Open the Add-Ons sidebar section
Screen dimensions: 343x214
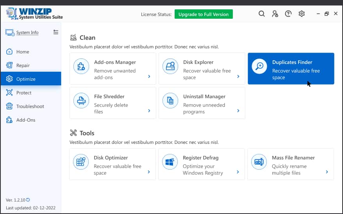click(31, 120)
